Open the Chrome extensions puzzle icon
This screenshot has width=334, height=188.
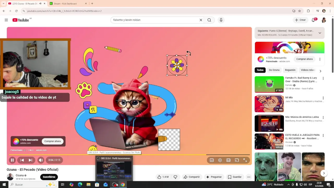pyautogui.click(x=308, y=11)
